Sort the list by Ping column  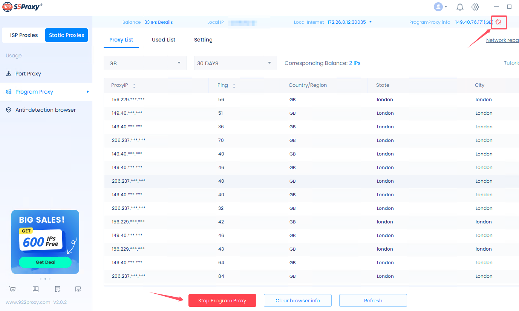point(234,86)
